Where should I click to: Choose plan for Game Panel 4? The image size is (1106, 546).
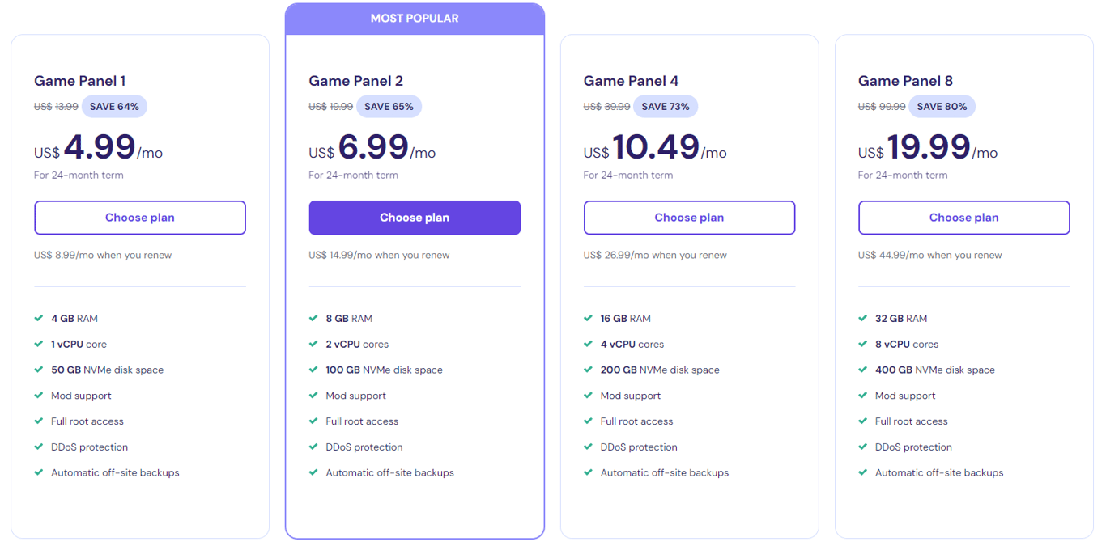click(689, 217)
